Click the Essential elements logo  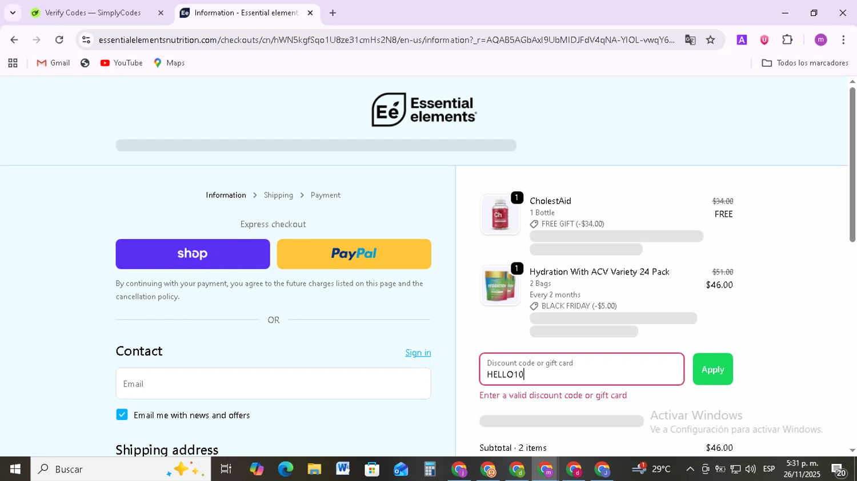424,110
